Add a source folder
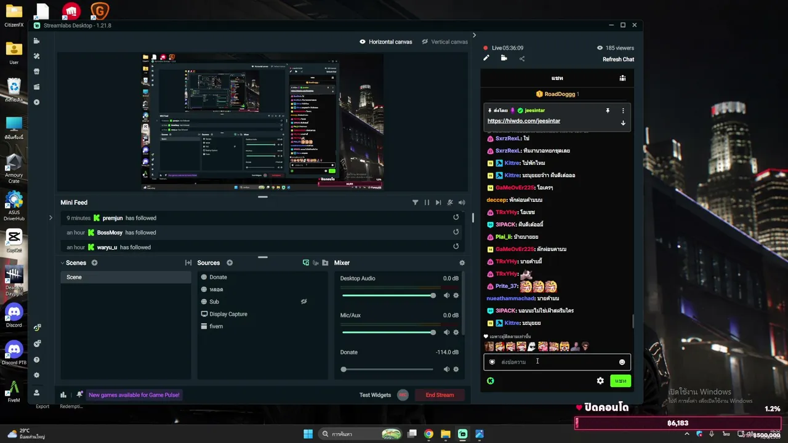788x443 pixels. click(325, 263)
